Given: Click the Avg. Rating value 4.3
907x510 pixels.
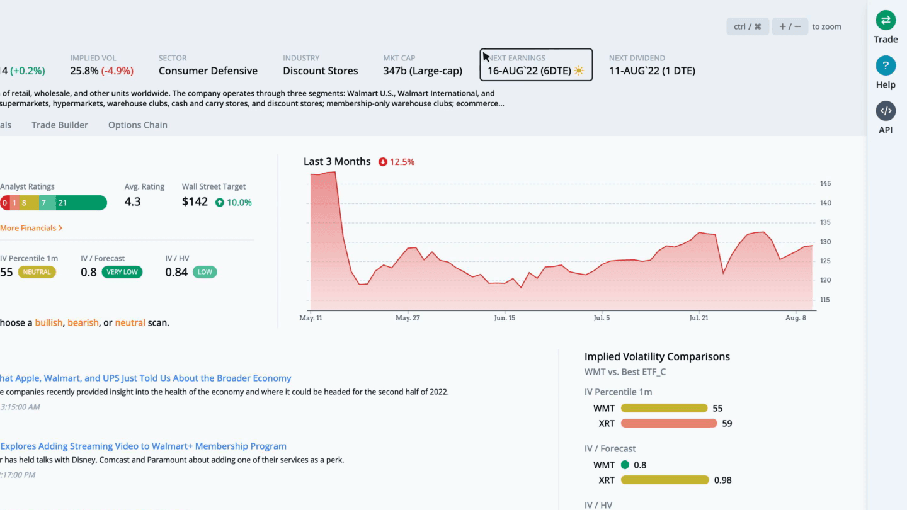Looking at the screenshot, I should [132, 201].
